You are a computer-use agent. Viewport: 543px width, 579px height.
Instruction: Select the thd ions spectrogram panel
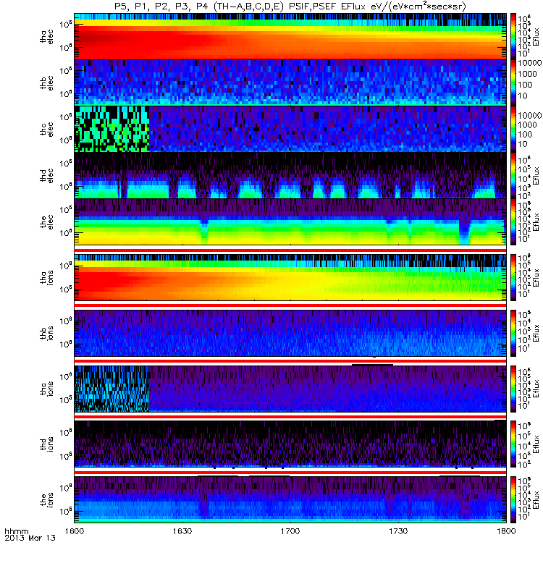tap(290, 444)
